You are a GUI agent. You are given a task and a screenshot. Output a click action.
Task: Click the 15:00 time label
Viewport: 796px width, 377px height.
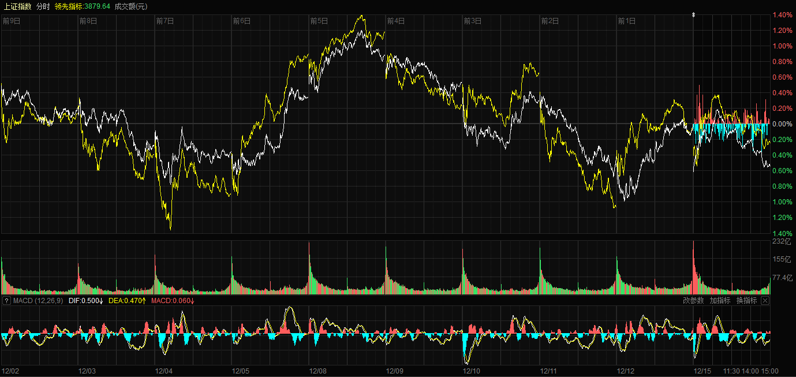pos(769,371)
